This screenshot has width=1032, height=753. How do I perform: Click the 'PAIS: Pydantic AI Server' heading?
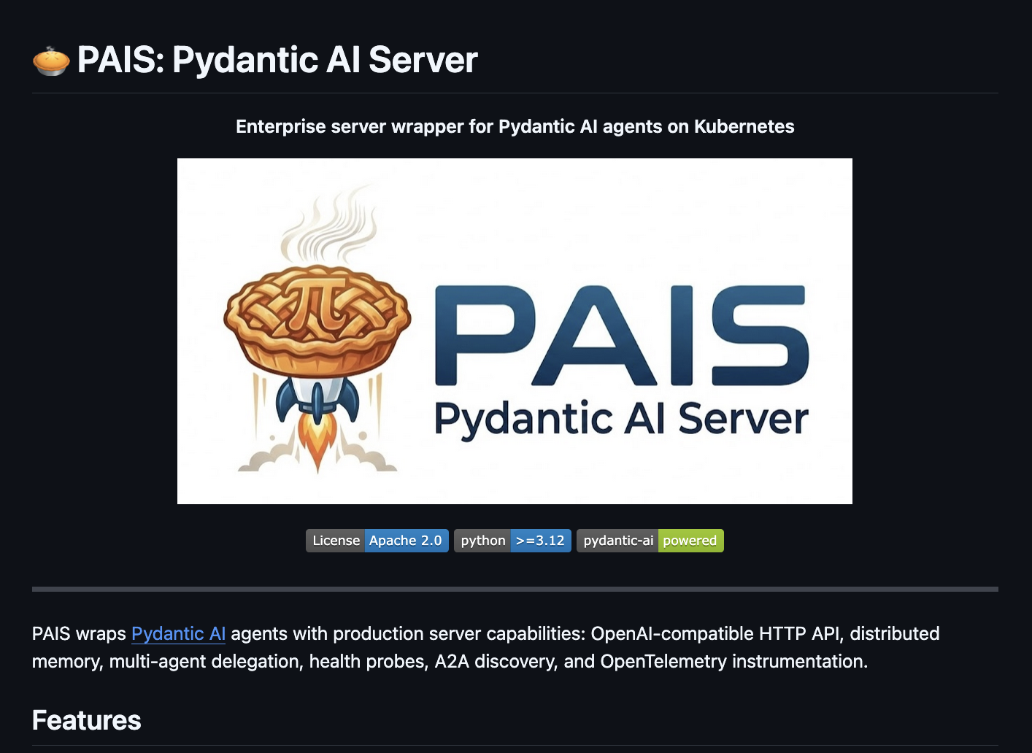277,60
